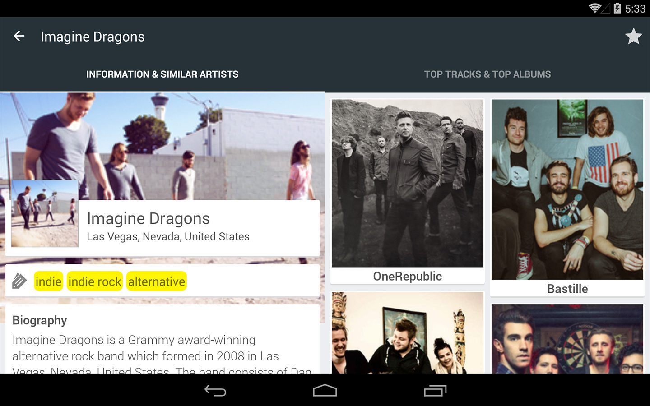Click the tag edit pencil icon
Image resolution: width=650 pixels, height=406 pixels.
click(19, 281)
